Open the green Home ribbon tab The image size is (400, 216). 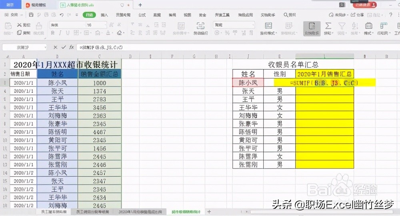click(89, 15)
